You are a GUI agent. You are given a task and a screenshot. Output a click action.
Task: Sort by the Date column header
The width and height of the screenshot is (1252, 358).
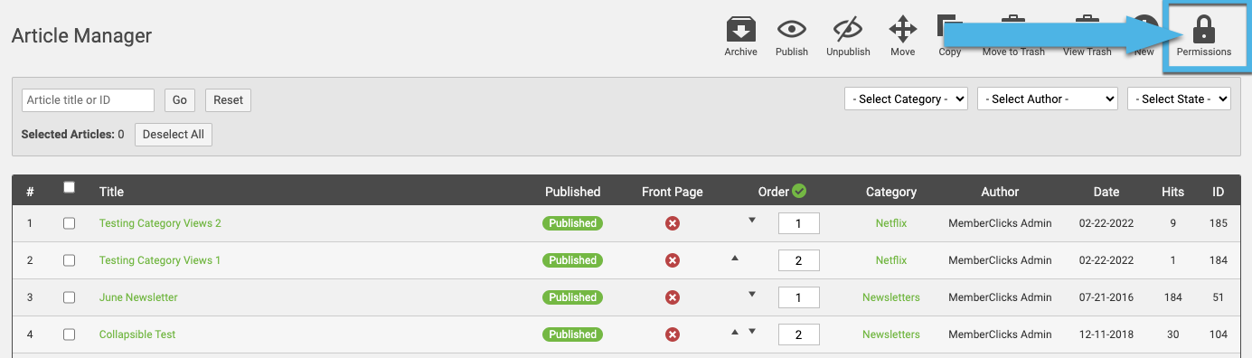pyautogui.click(x=1106, y=192)
